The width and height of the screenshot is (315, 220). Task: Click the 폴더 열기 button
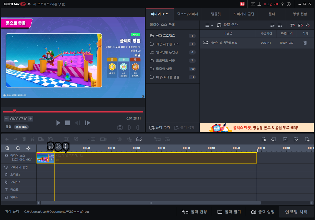click(229, 212)
